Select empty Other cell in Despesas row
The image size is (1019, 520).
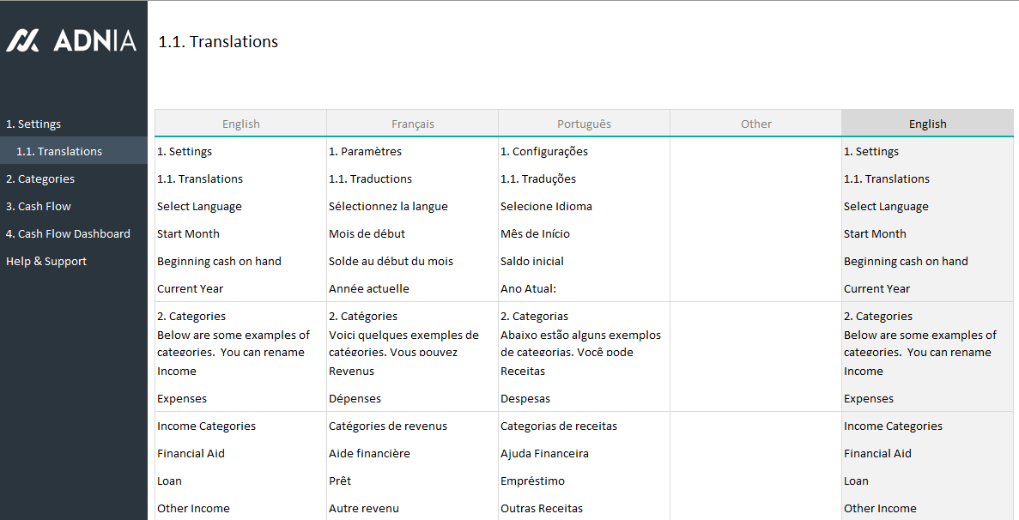[755, 398]
